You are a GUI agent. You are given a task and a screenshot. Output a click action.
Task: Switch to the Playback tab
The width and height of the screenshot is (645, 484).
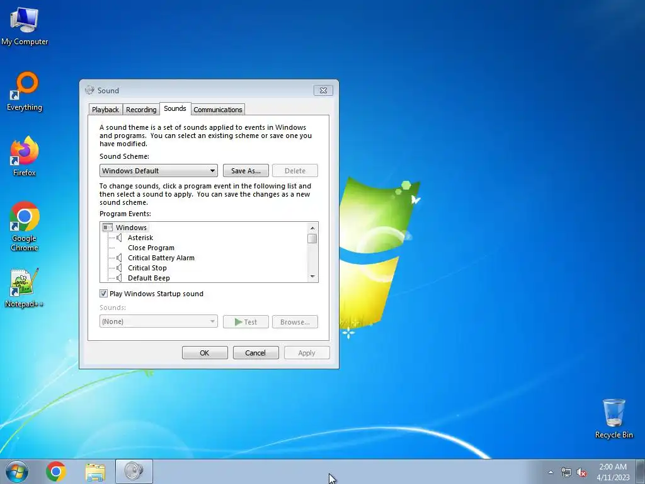(x=105, y=110)
